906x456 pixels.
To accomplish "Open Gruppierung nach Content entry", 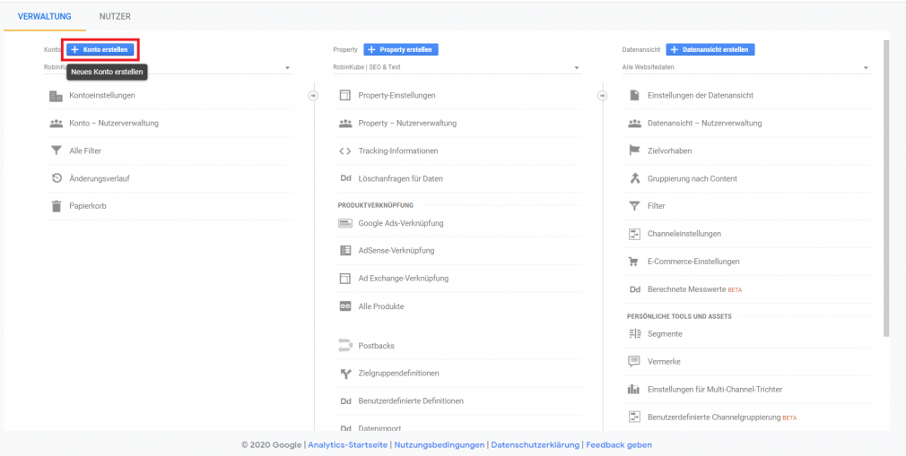I will click(x=693, y=178).
